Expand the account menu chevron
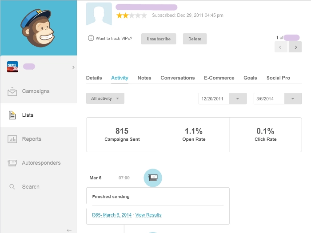311x233 pixels. point(73,67)
